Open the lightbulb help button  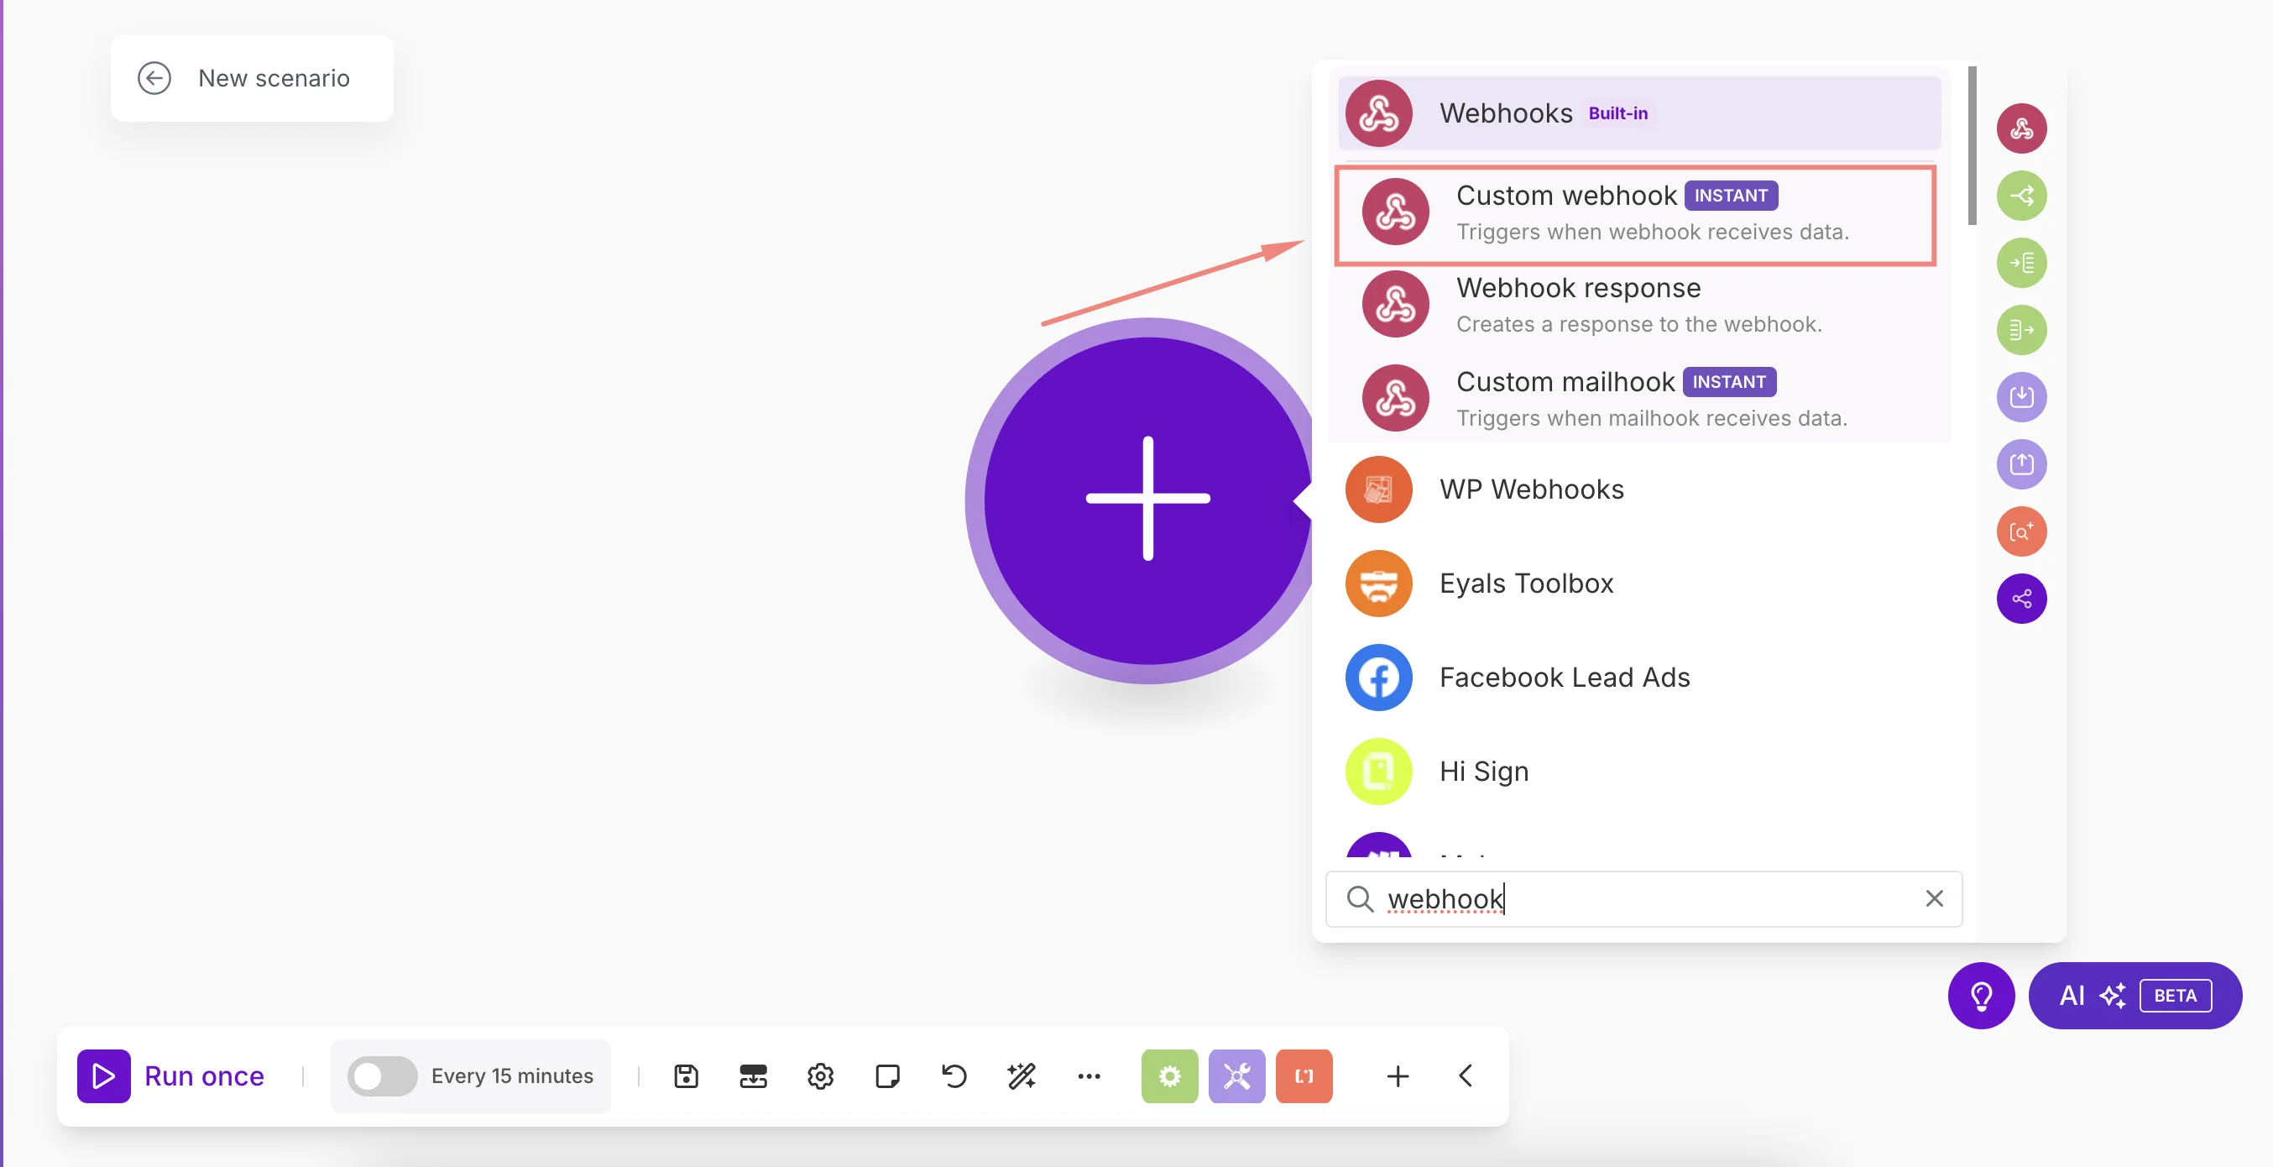coord(1981,996)
